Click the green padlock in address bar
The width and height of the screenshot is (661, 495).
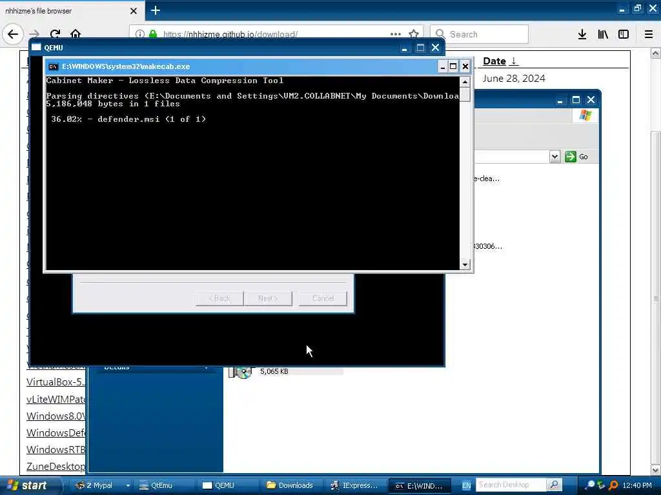[153, 34]
